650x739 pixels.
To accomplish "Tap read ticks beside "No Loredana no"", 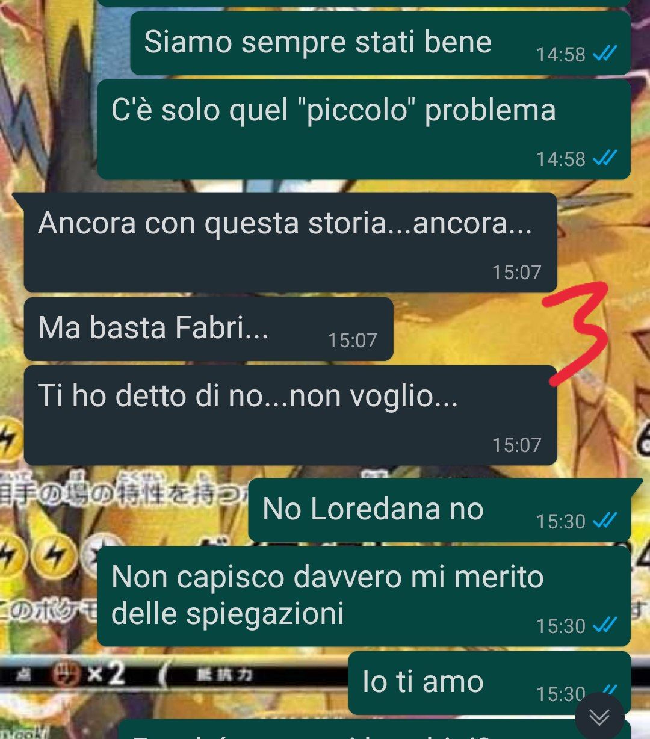I will (605, 520).
